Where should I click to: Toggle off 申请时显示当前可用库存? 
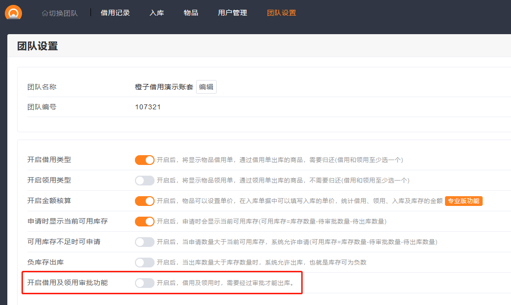coord(145,222)
